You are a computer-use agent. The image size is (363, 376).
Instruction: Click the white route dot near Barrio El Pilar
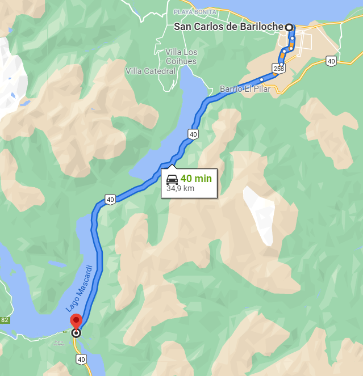[262, 79]
